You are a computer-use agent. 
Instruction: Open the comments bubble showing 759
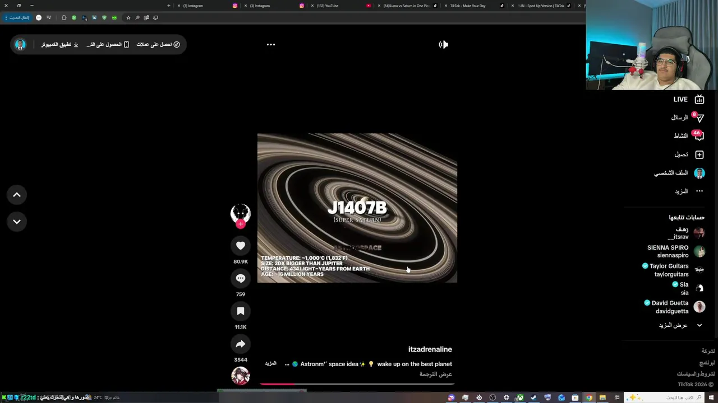(241, 278)
